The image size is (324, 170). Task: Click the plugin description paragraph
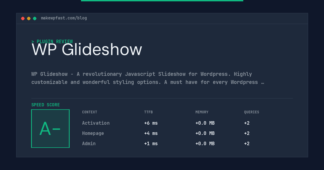(x=148, y=78)
